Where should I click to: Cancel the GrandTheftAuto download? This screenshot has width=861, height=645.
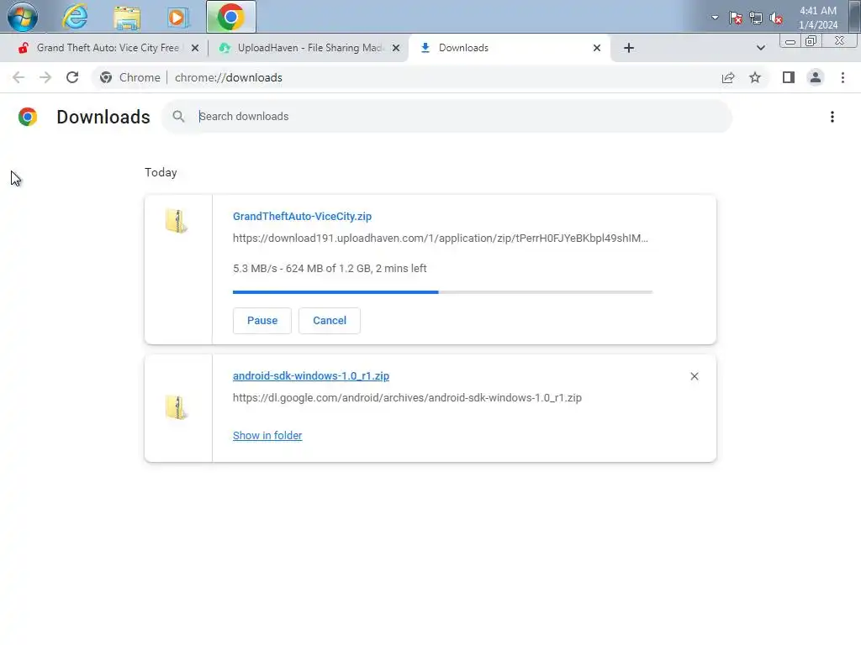[x=330, y=320]
